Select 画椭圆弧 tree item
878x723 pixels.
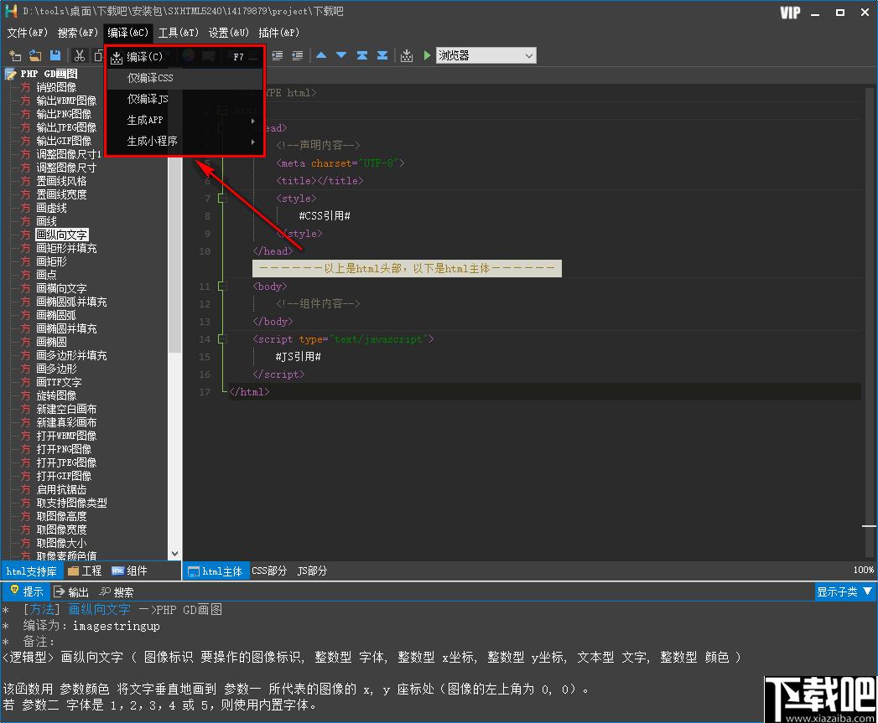(x=56, y=315)
